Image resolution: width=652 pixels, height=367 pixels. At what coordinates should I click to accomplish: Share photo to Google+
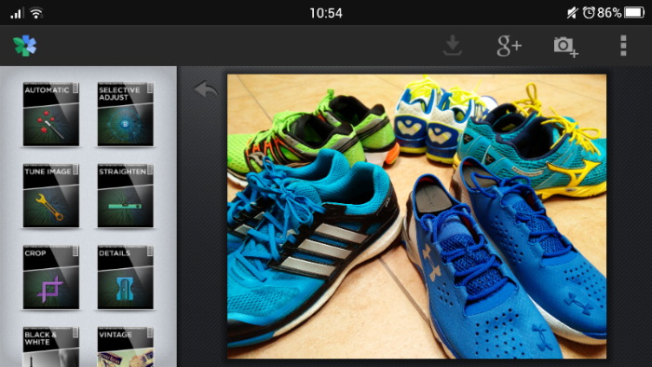(509, 46)
